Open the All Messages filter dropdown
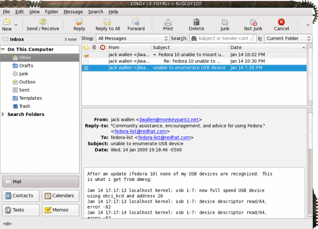The height and width of the screenshot is (229, 318). [x=132, y=38]
